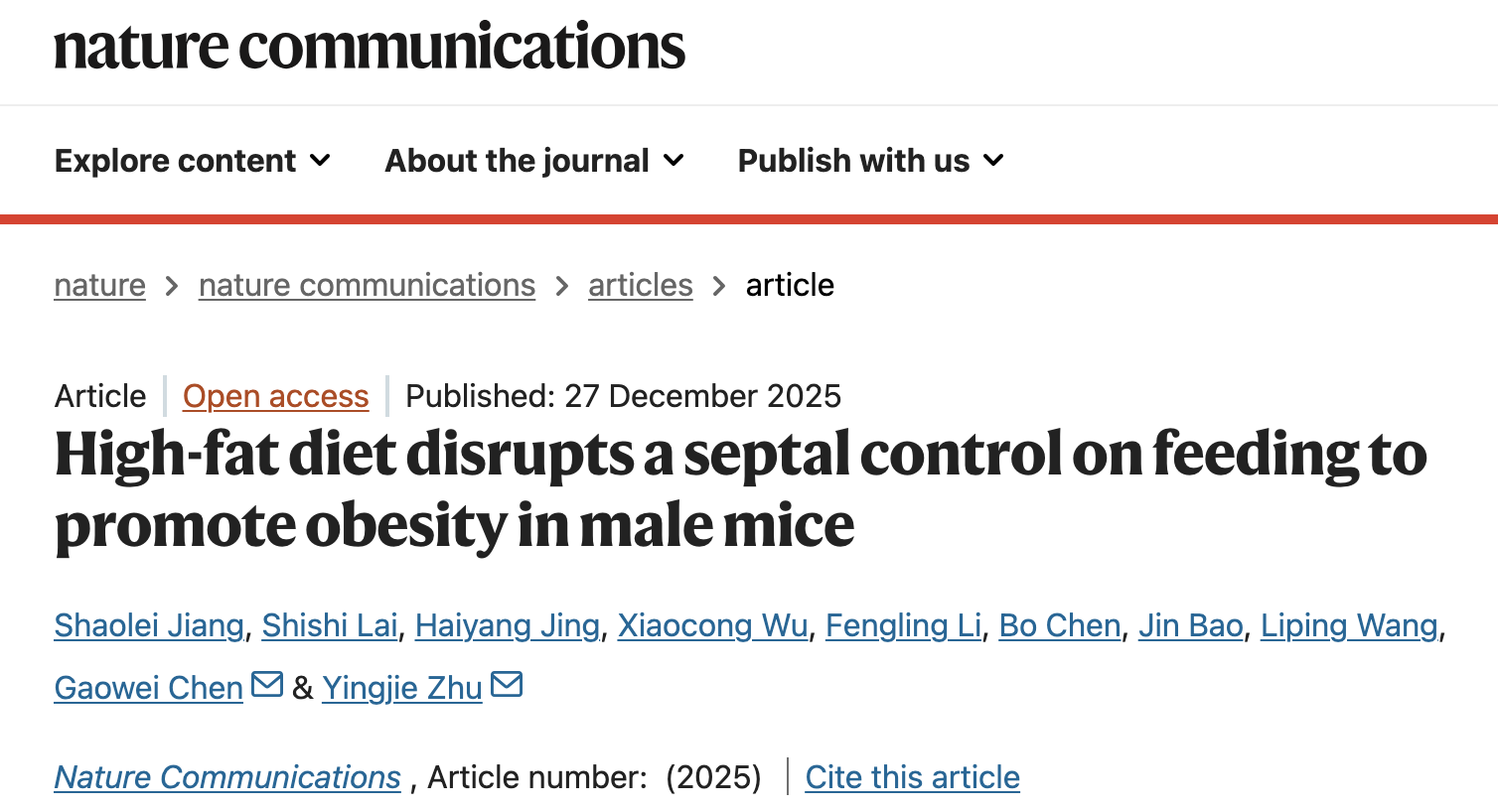Open the articles breadcrumb link
Viewport: 1498px width, 810px height.
640,285
